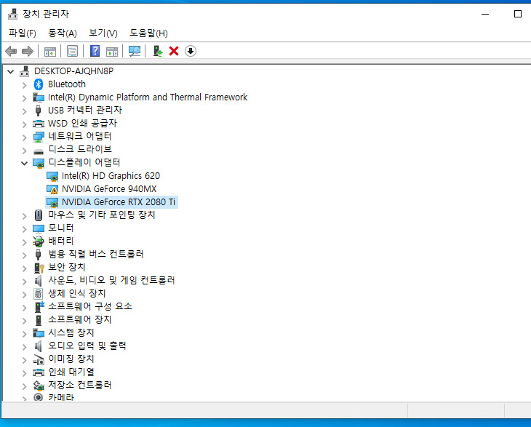Select the 배터리 label
The height and width of the screenshot is (427, 531).
coord(60,241)
